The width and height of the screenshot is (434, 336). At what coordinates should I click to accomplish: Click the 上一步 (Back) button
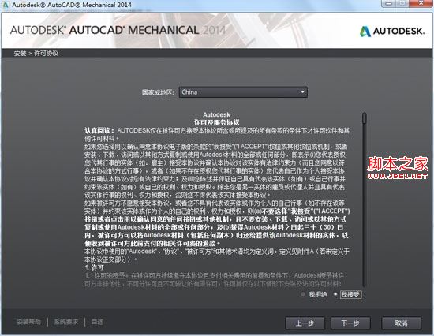(x=305, y=323)
